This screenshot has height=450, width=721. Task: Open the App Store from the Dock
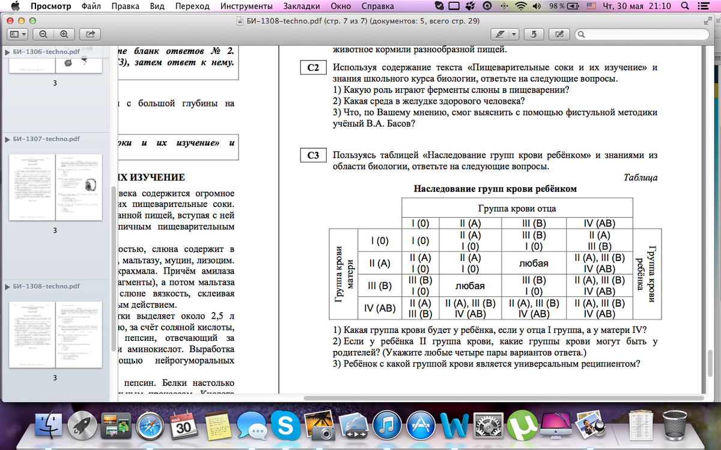[x=421, y=425]
